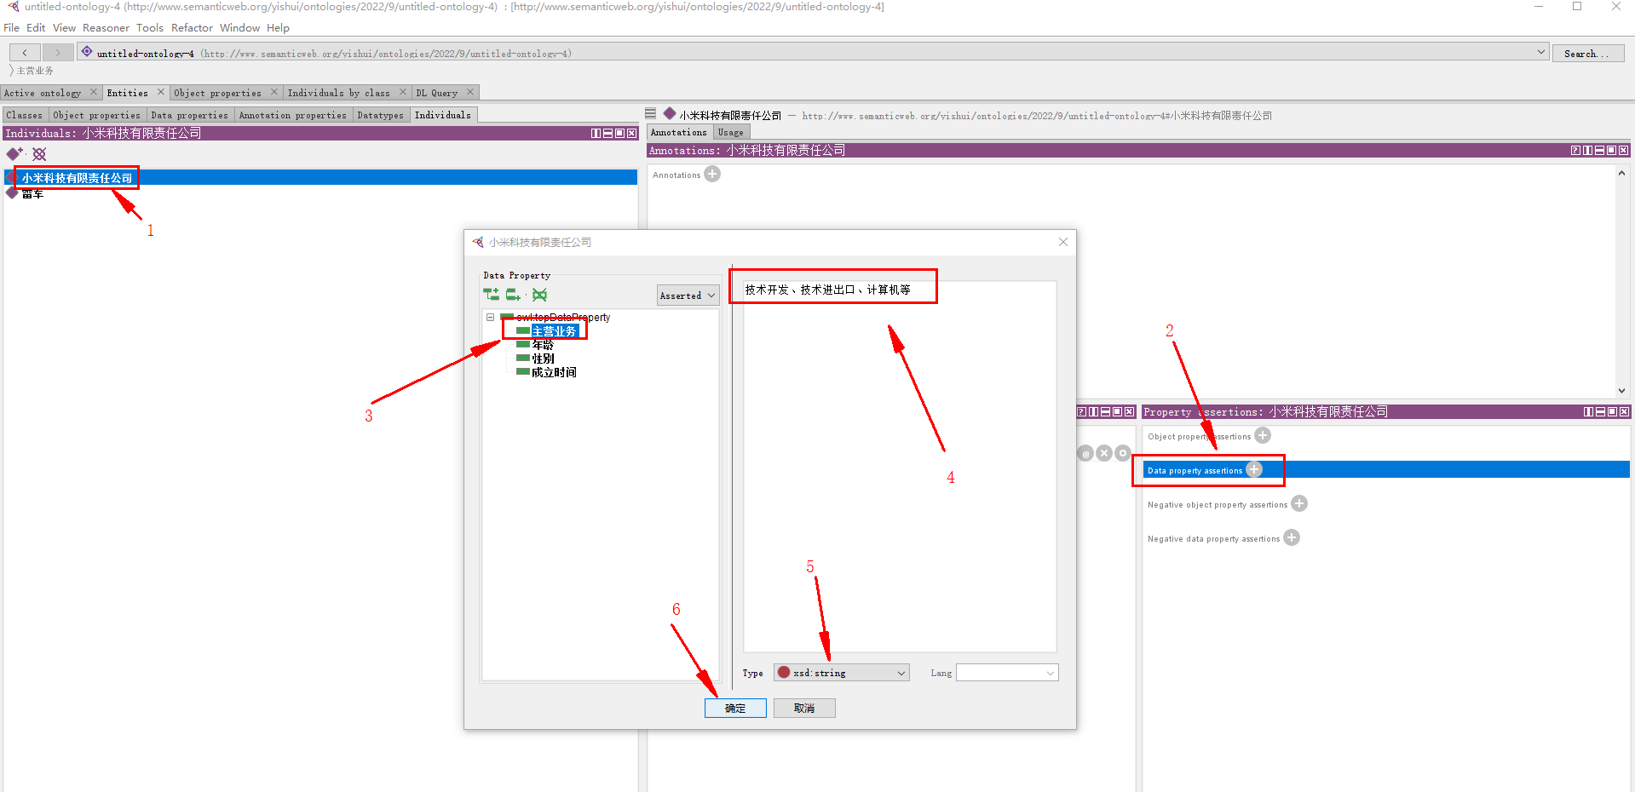Open the Edit menu

[x=36, y=28]
